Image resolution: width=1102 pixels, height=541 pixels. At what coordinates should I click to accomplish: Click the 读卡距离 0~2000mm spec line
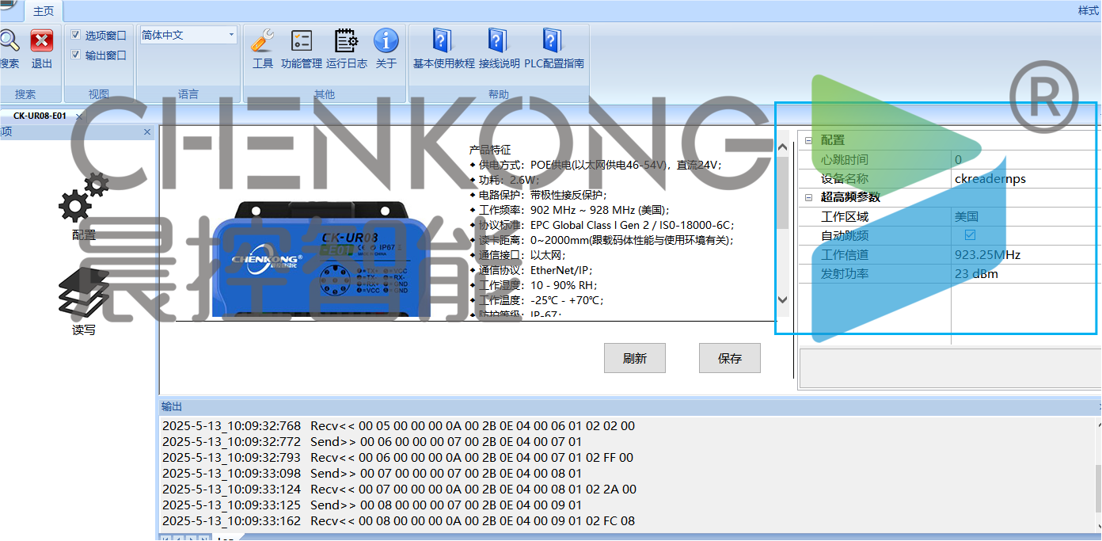pyautogui.click(x=602, y=239)
